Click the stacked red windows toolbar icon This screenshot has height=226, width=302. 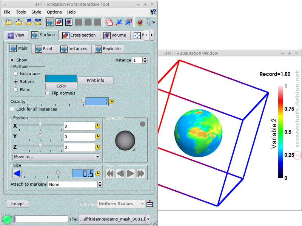click(109, 22)
